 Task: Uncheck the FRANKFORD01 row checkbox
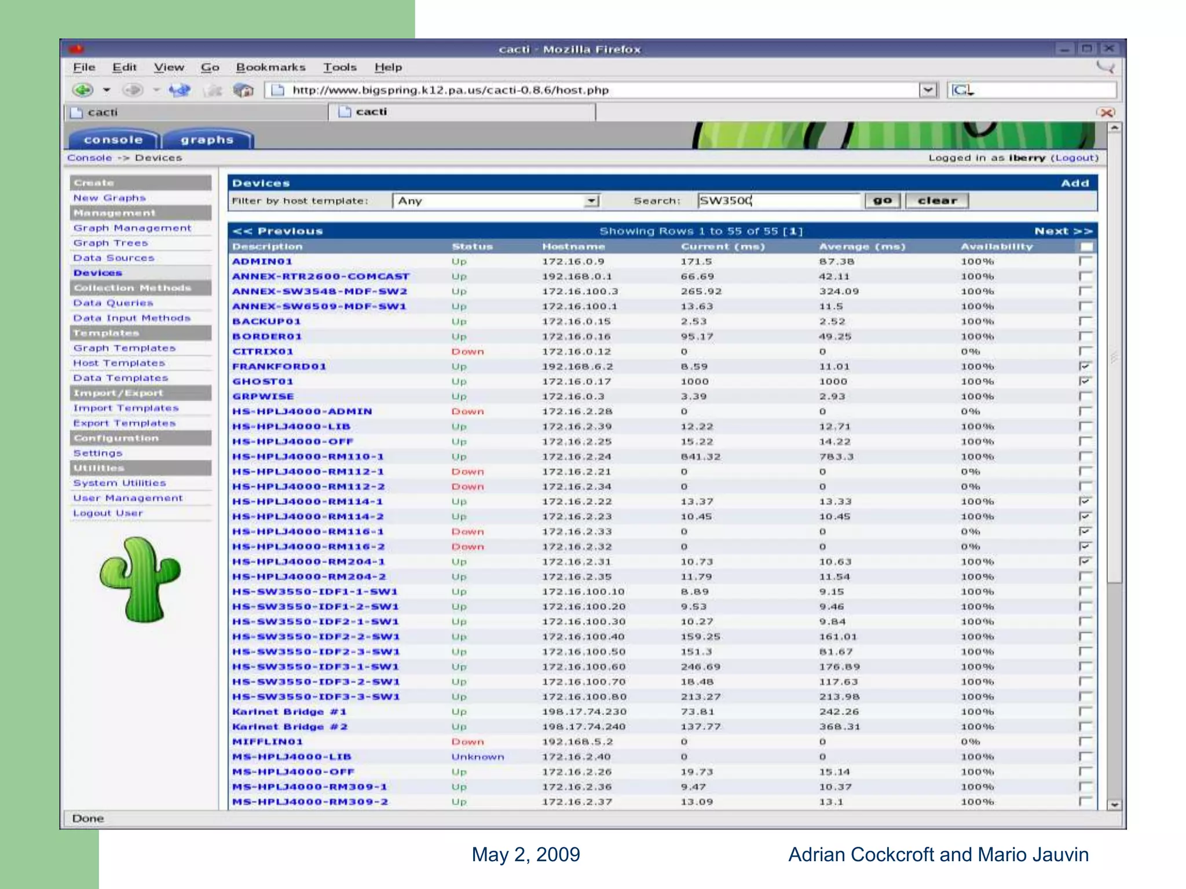[x=1085, y=366]
